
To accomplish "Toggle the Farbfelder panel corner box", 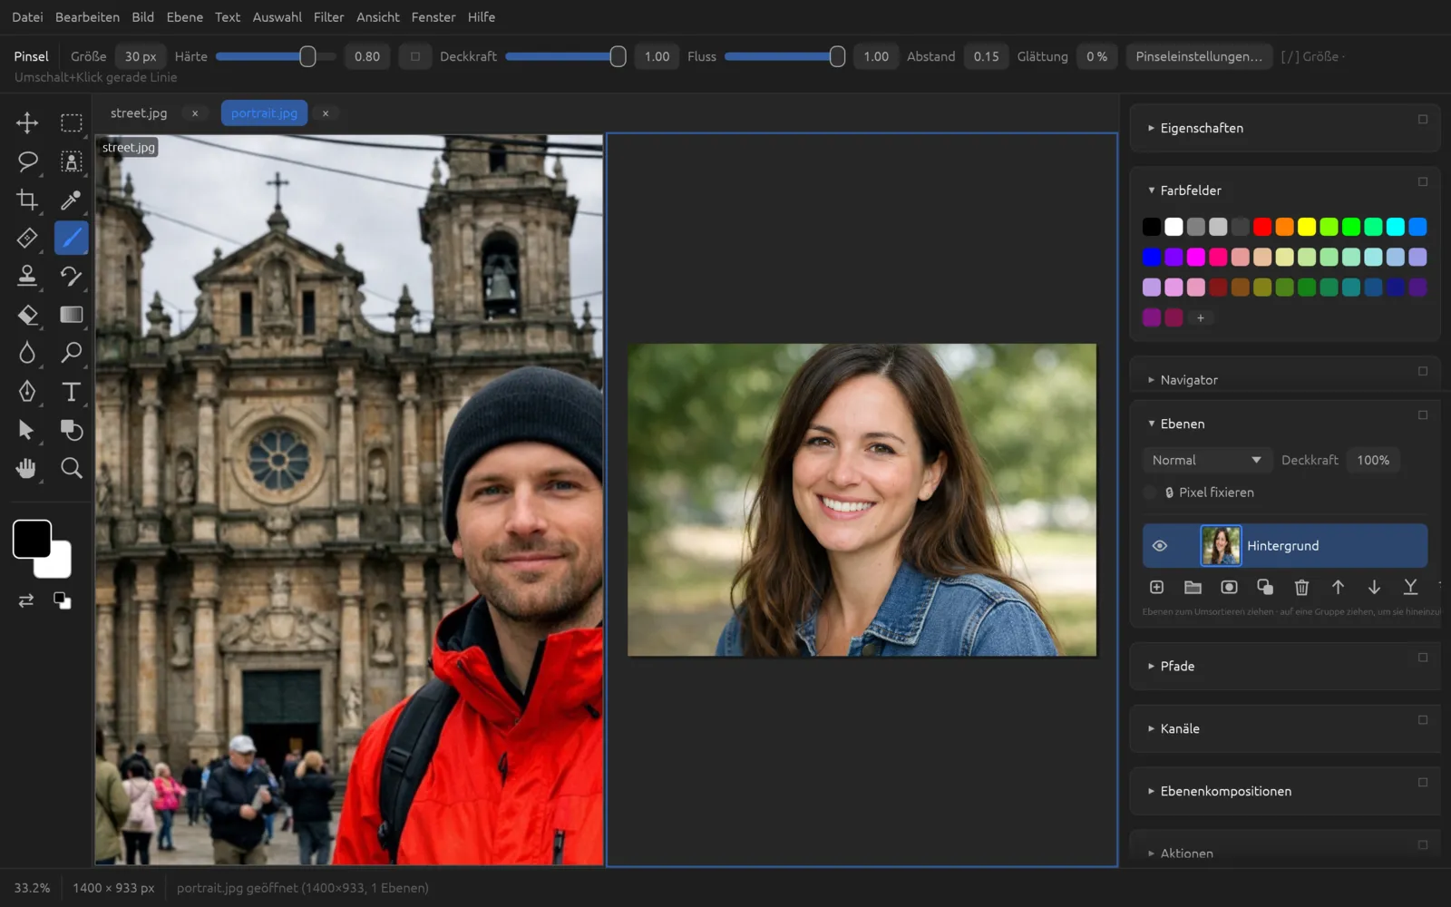I will tap(1423, 182).
